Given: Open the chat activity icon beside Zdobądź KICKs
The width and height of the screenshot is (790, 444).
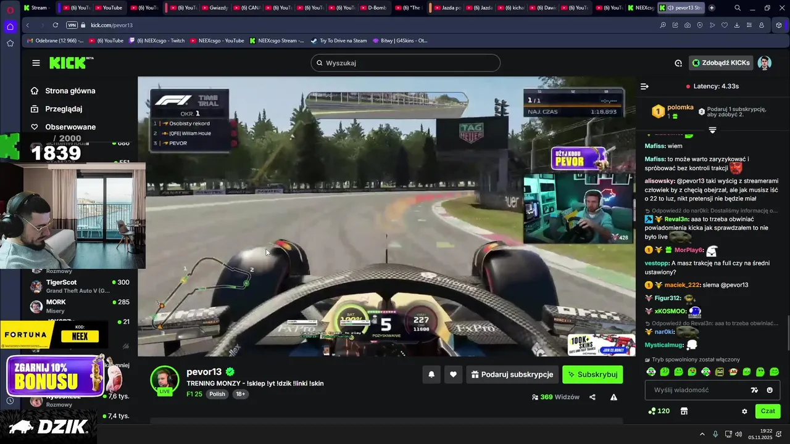Looking at the screenshot, I should (678, 63).
